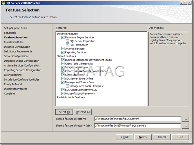Uncheck Database Engine Services checkbox
Image resolution: width=194 pixels, height=145 pixels.
(x=63, y=37)
